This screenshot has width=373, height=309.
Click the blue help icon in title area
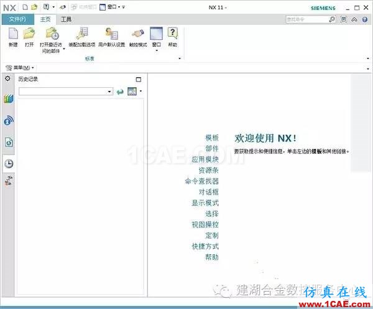click(365, 19)
